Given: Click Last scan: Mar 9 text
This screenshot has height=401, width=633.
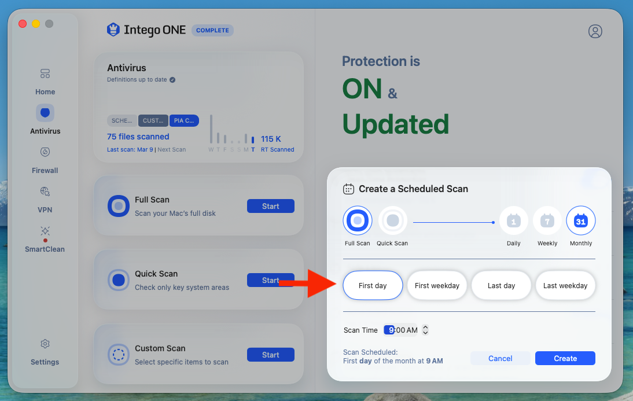Looking at the screenshot, I should coord(130,149).
